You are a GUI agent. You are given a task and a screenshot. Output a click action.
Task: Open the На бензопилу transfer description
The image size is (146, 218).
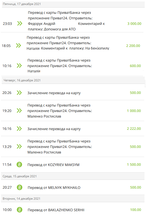coord(68,43)
